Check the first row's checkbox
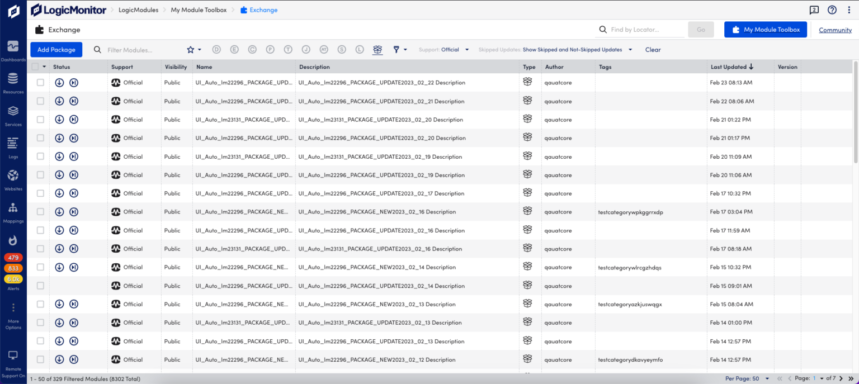Screen dimensions: 859x384 tap(40, 83)
